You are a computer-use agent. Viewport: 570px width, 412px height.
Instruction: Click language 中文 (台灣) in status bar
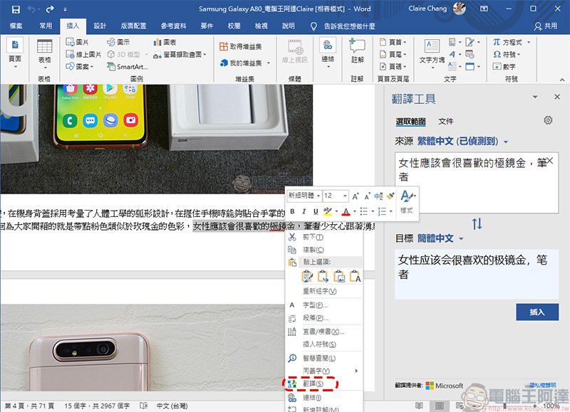[172, 406]
